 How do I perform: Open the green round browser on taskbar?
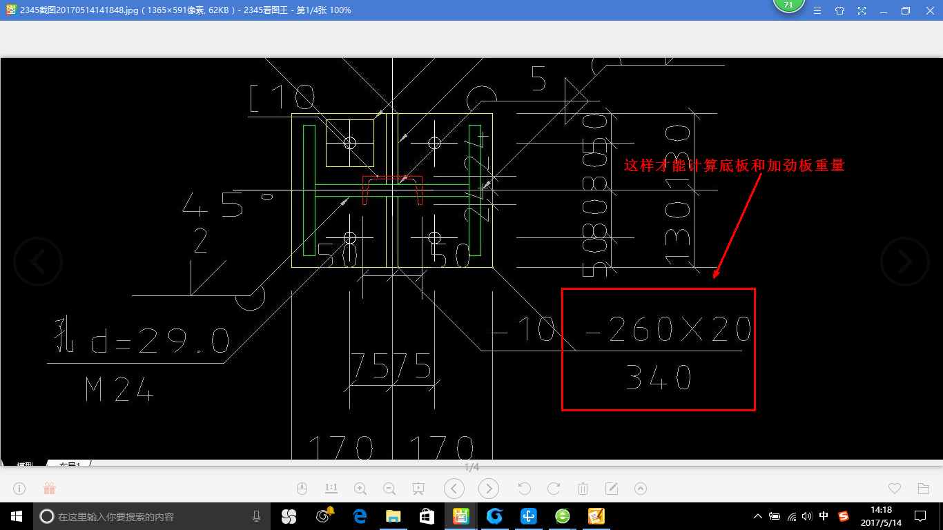(x=563, y=516)
